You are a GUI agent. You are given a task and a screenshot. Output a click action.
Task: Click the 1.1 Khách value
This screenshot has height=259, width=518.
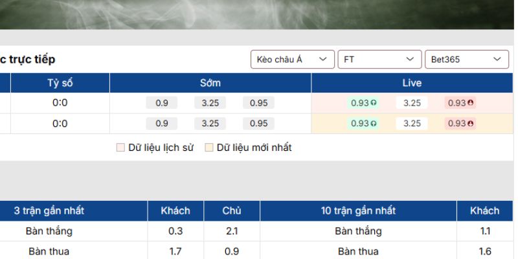point(484,231)
